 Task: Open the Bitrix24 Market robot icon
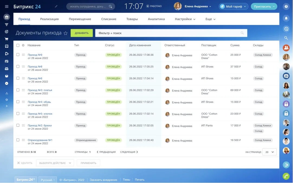coord(7,68)
